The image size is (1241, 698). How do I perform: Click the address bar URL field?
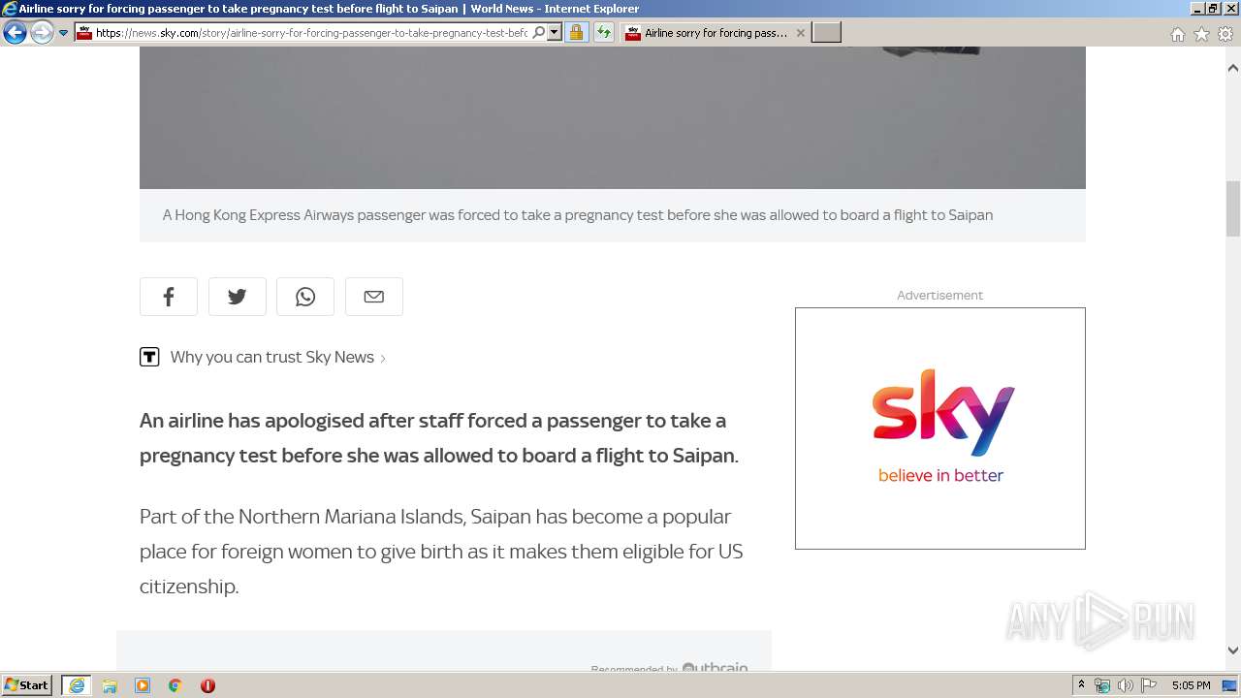[x=310, y=33]
